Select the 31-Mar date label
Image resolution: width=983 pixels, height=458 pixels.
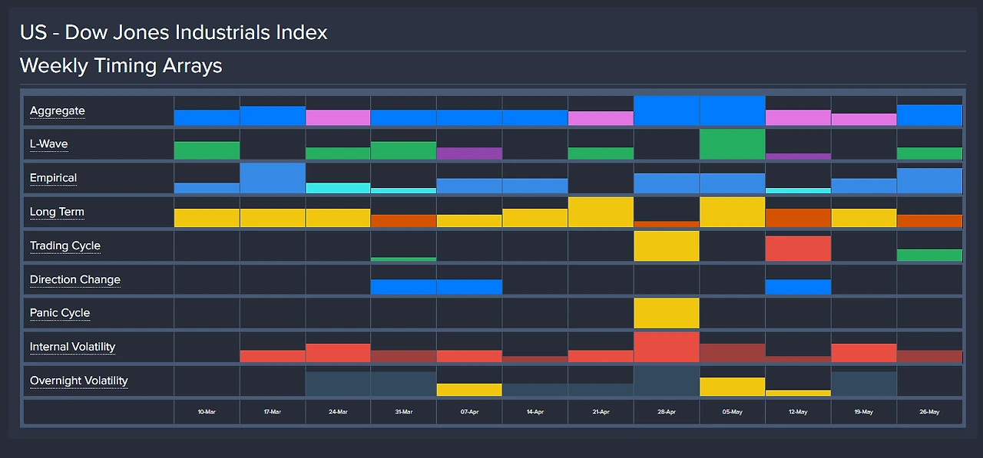403,412
